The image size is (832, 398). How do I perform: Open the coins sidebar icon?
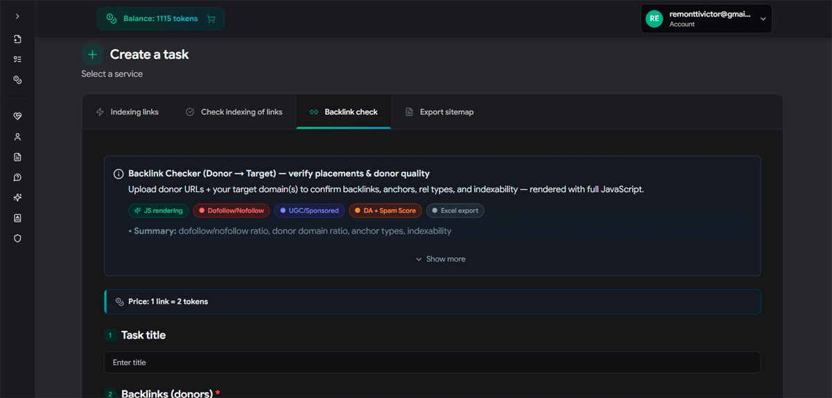pyautogui.click(x=17, y=80)
